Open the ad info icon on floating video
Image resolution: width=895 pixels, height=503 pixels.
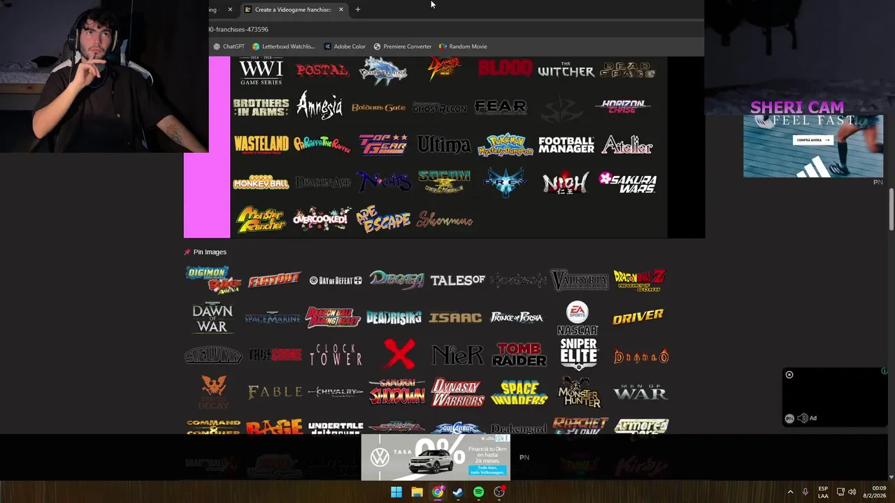pos(885,371)
